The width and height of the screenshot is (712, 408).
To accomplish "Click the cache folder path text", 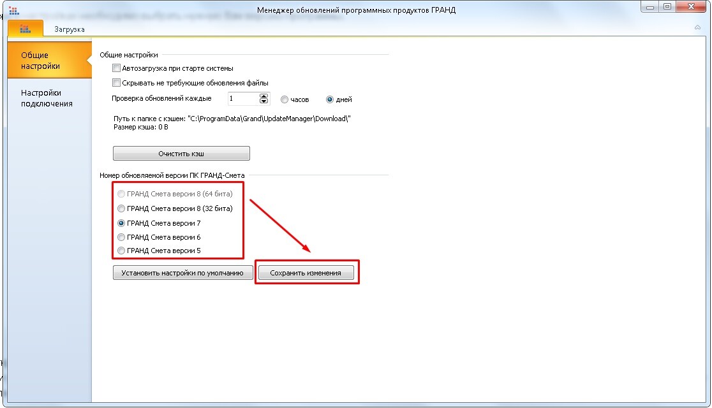I will pos(232,119).
